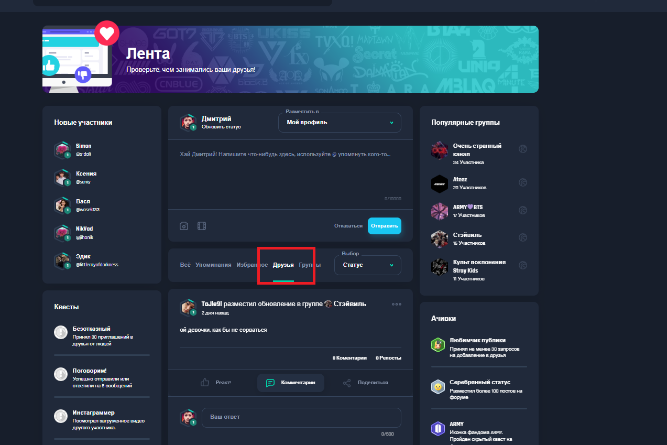The height and width of the screenshot is (445, 667).
Task: Click the thumbs-up React icon
Action: [205, 383]
